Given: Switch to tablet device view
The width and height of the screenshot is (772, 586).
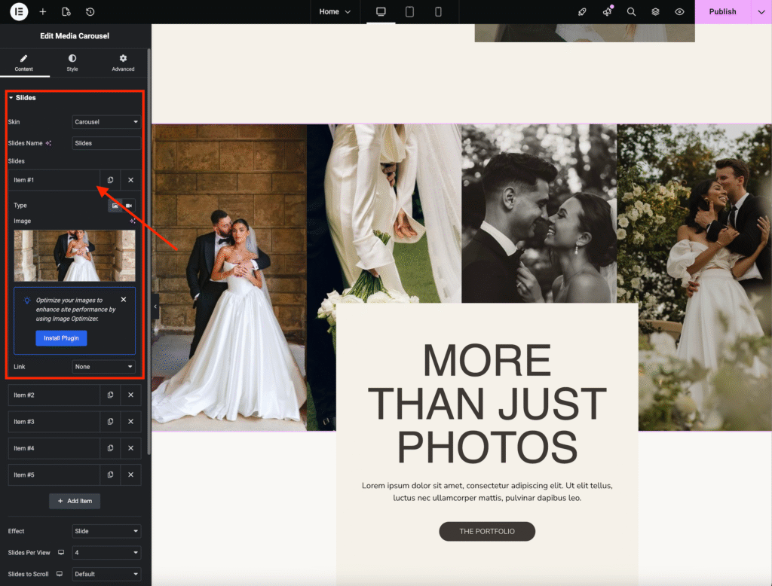Looking at the screenshot, I should click(409, 12).
